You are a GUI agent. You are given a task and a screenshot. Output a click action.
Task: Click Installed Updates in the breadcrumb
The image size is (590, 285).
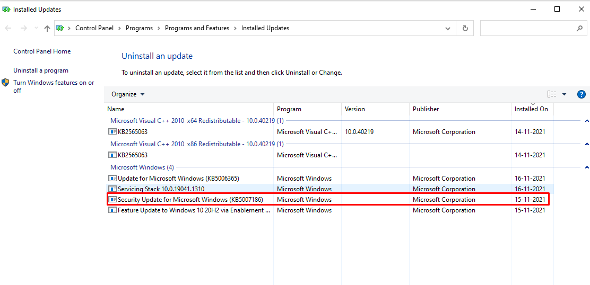coord(265,28)
